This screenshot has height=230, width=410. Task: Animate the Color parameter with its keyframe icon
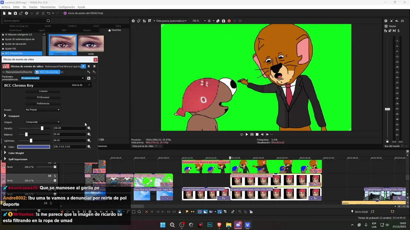(x=89, y=147)
